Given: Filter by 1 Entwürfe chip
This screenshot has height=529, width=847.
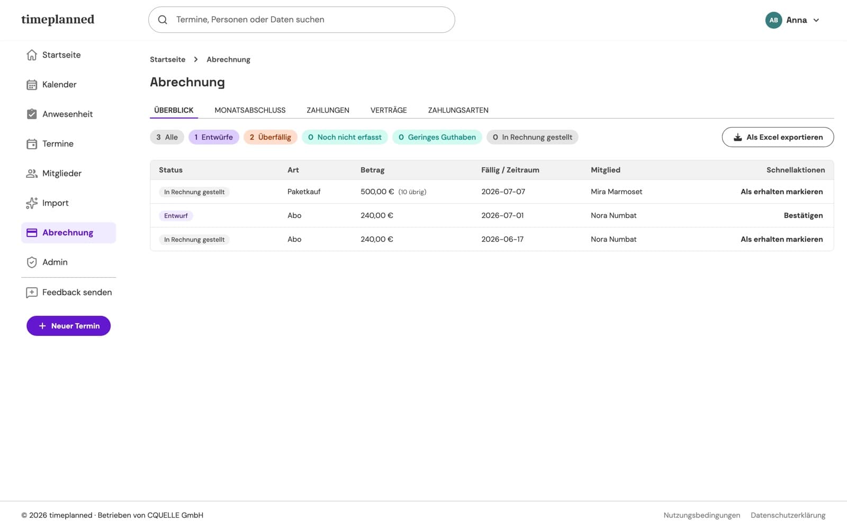Looking at the screenshot, I should click(214, 138).
